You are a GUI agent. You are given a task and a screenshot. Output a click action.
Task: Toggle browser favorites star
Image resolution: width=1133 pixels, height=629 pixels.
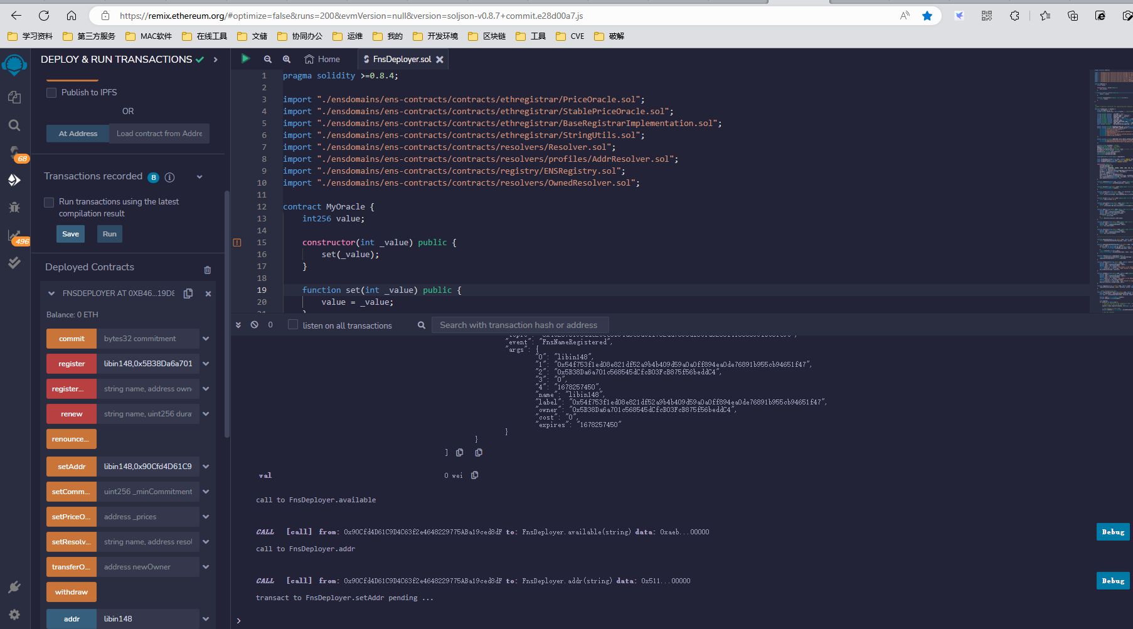pyautogui.click(x=927, y=16)
